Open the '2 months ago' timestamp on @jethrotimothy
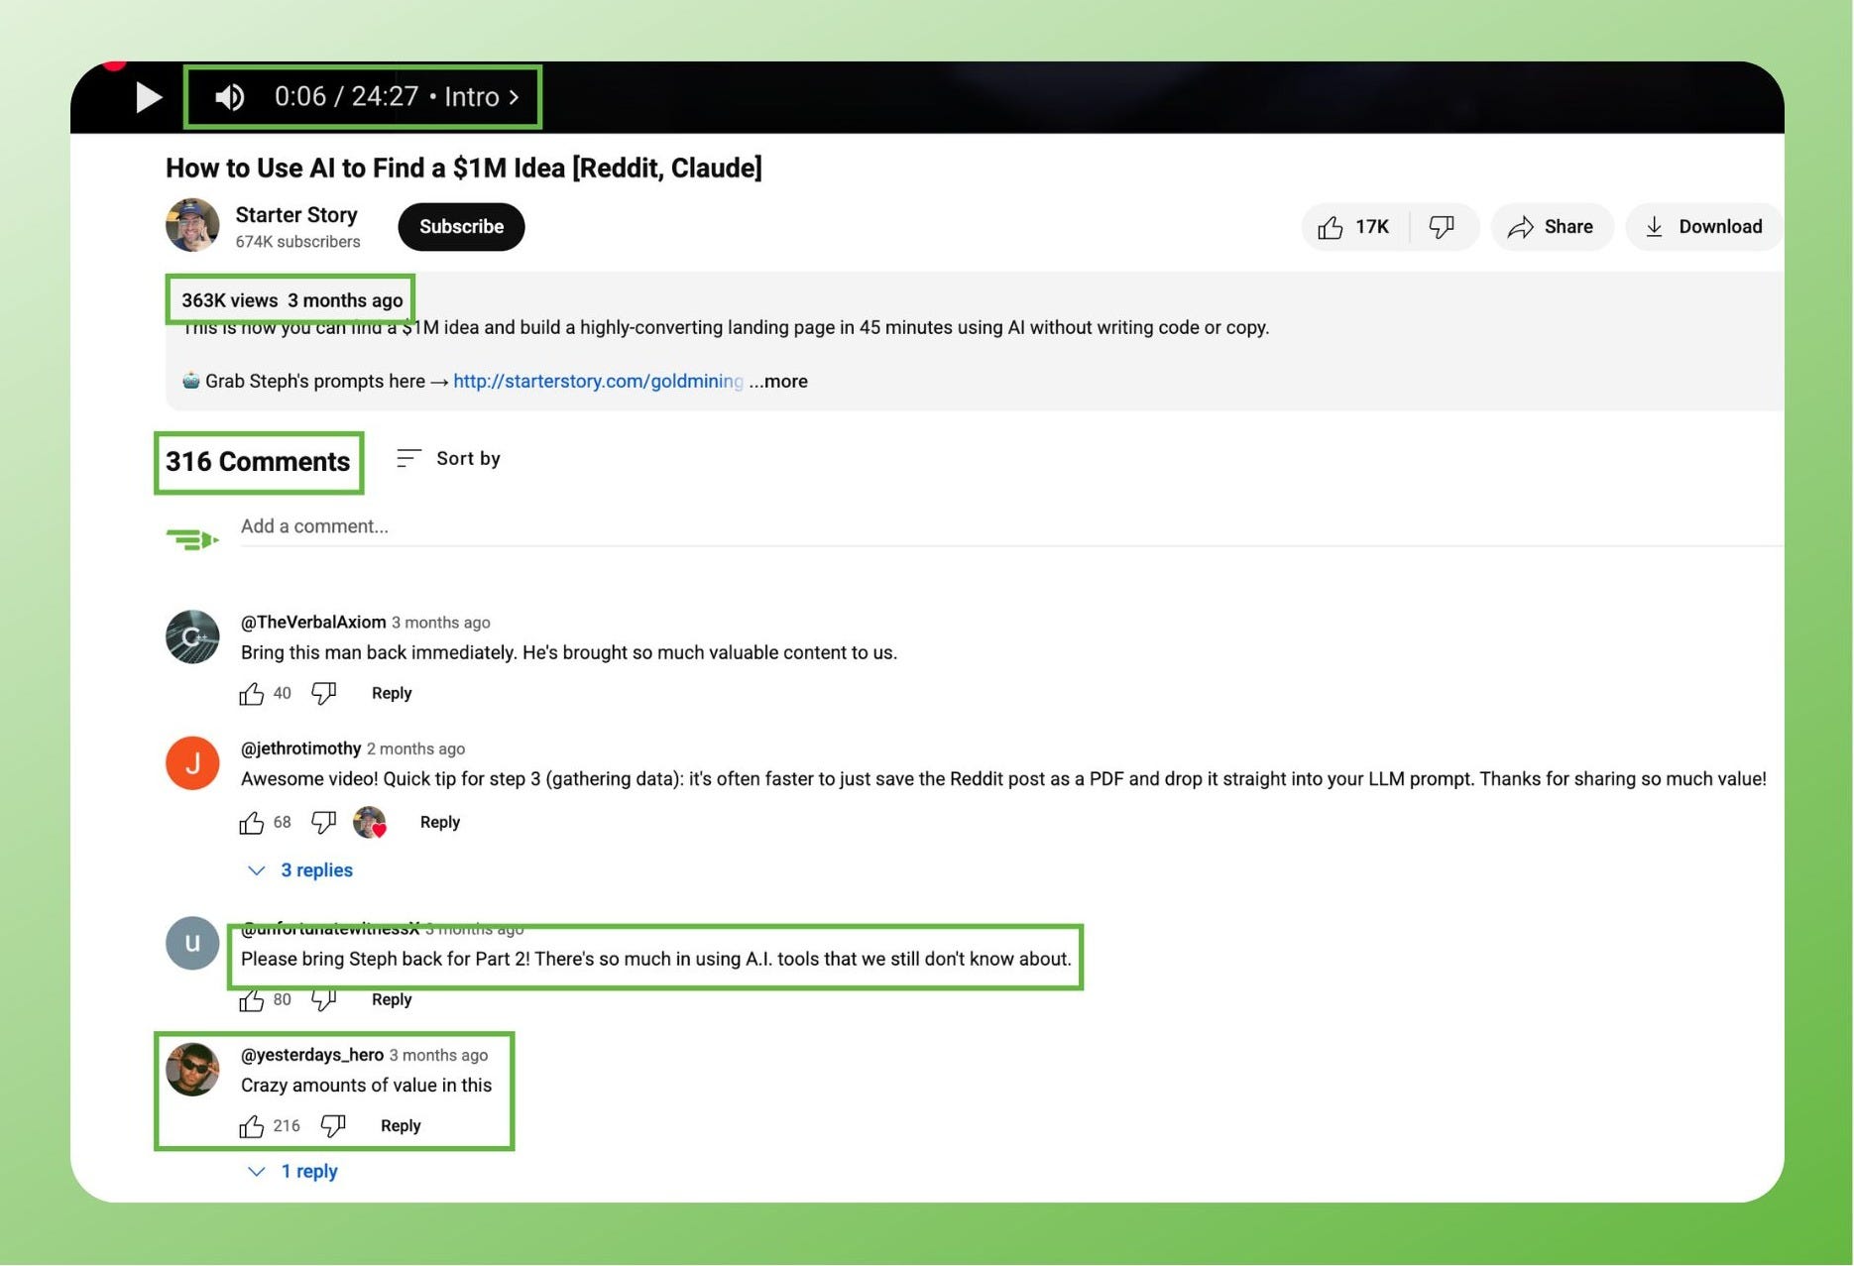This screenshot has width=1854, height=1266. click(x=415, y=748)
